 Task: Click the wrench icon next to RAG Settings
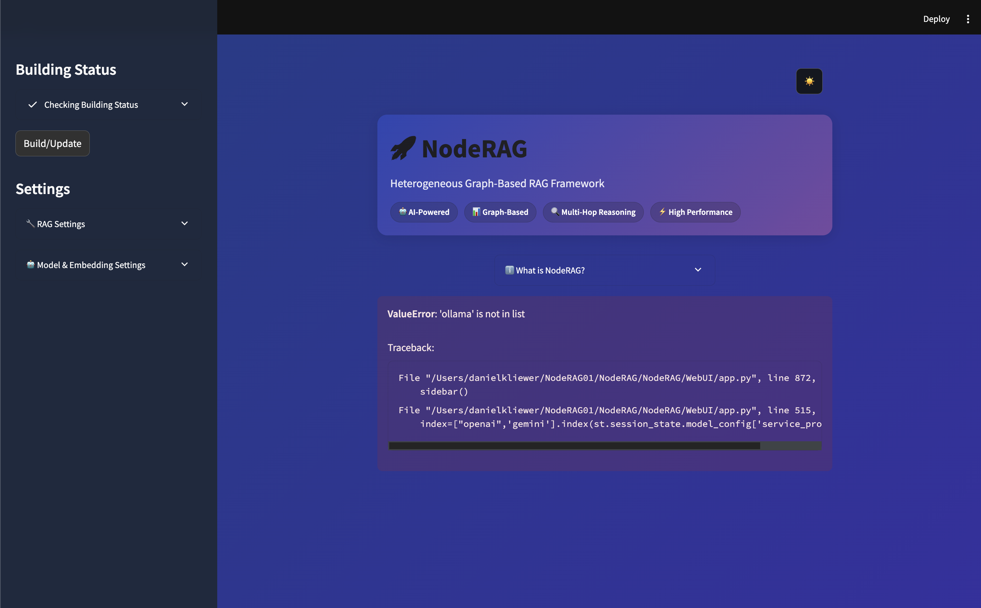[x=30, y=223]
